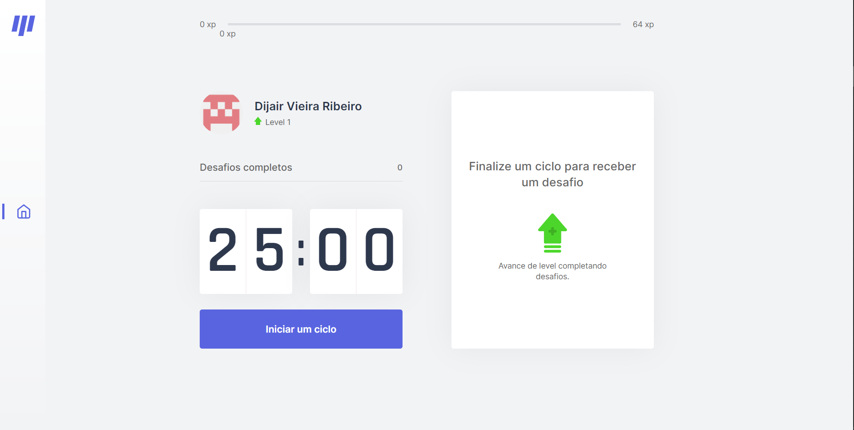This screenshot has width=854, height=430.
Task: Click the XP progress bar
Action: click(424, 24)
